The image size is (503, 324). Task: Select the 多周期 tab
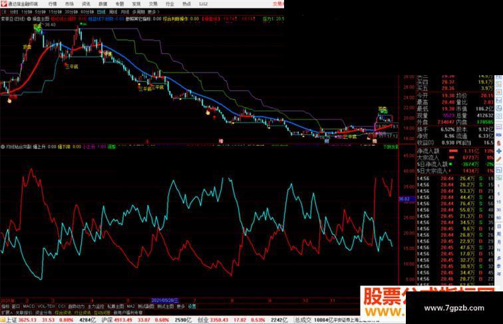138,12
